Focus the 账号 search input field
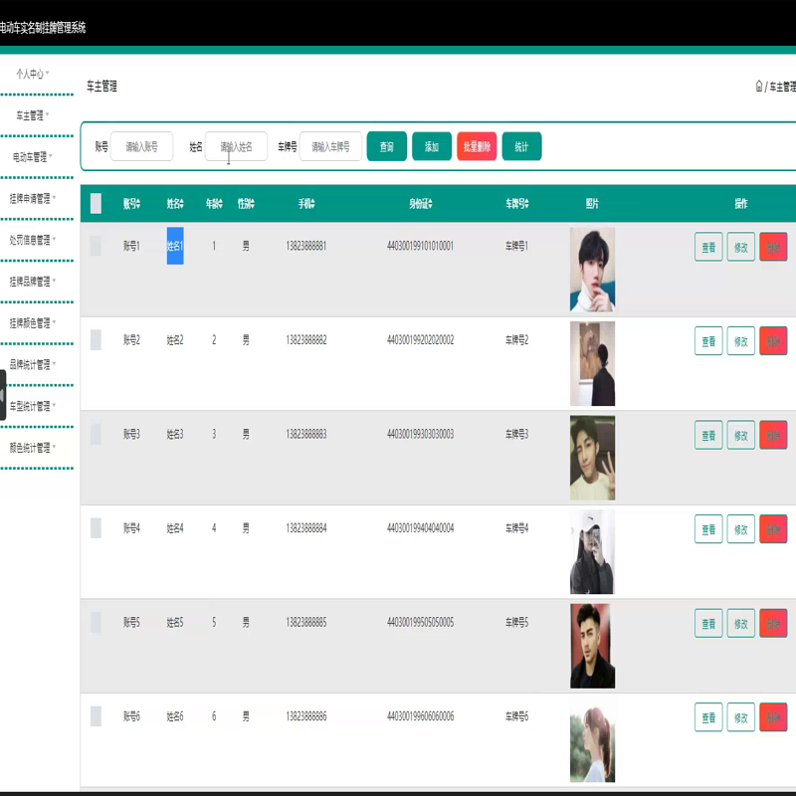This screenshot has height=796, width=796. (x=141, y=146)
